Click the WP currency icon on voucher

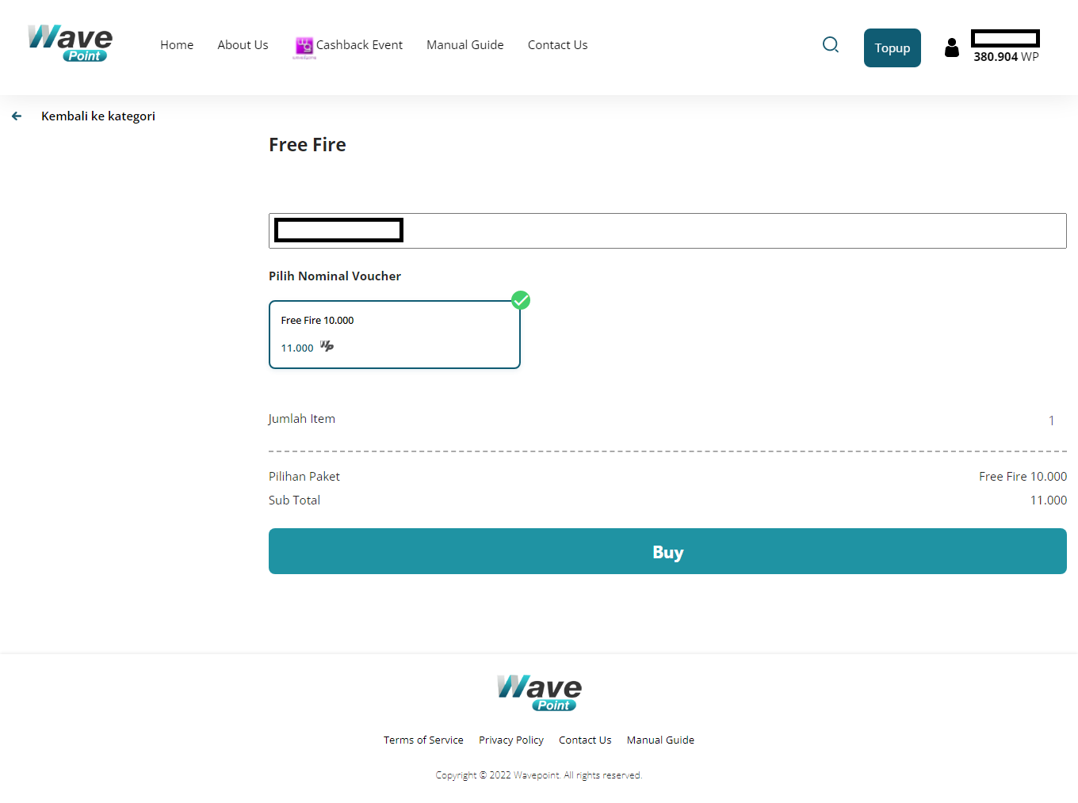point(327,346)
